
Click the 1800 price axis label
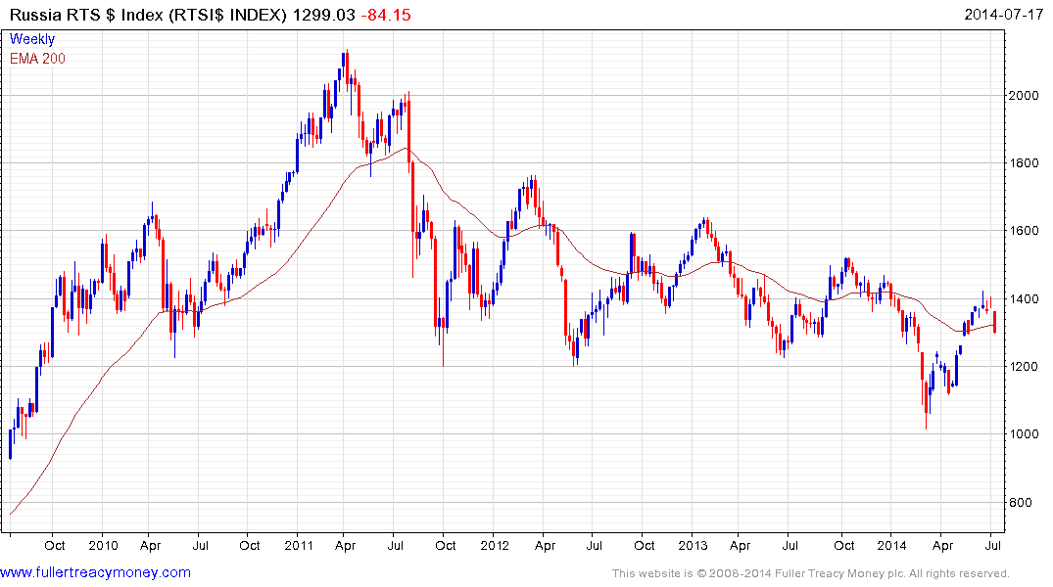[x=1025, y=163]
